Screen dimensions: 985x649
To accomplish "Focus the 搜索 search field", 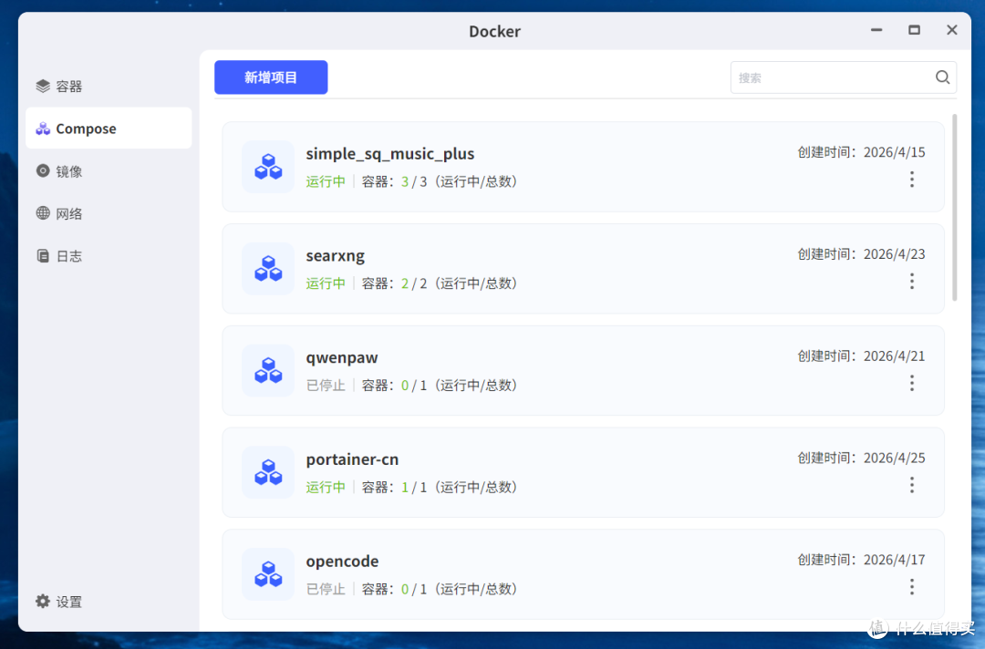I will (x=843, y=77).
